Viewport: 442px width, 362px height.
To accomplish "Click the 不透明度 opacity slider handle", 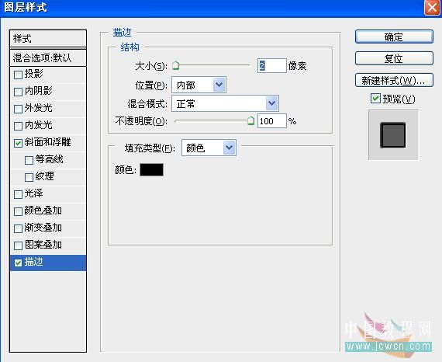I will pos(251,120).
